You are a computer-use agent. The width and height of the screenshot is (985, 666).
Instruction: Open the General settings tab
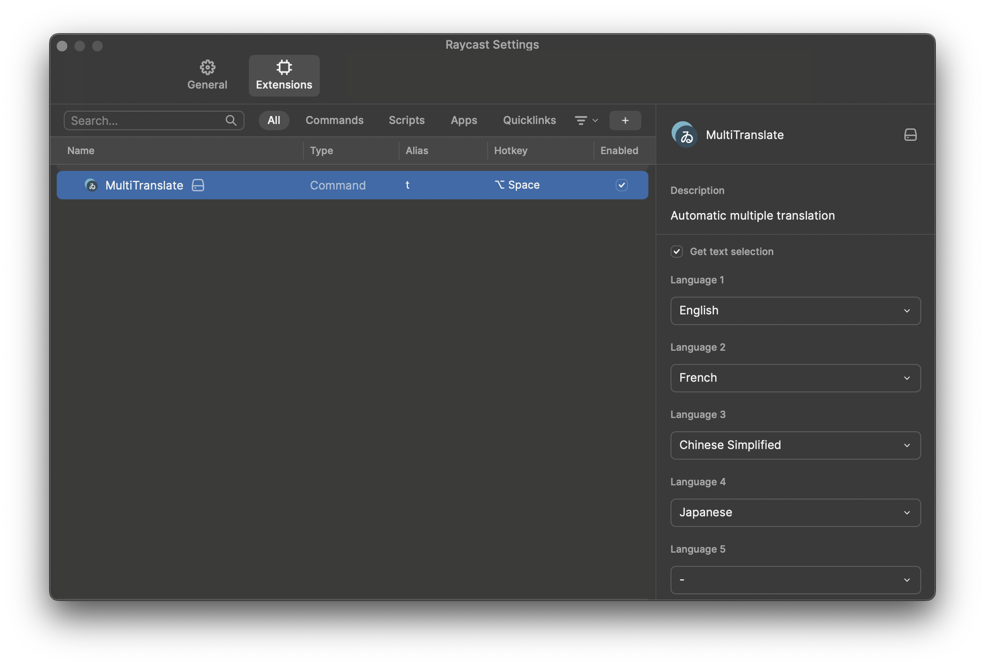pyautogui.click(x=207, y=75)
